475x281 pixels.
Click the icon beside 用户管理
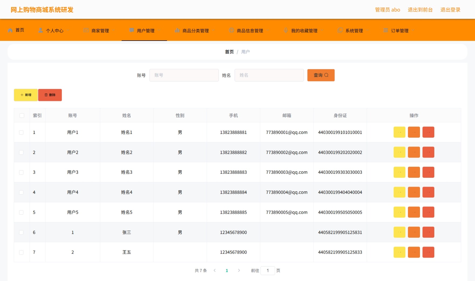point(132,30)
